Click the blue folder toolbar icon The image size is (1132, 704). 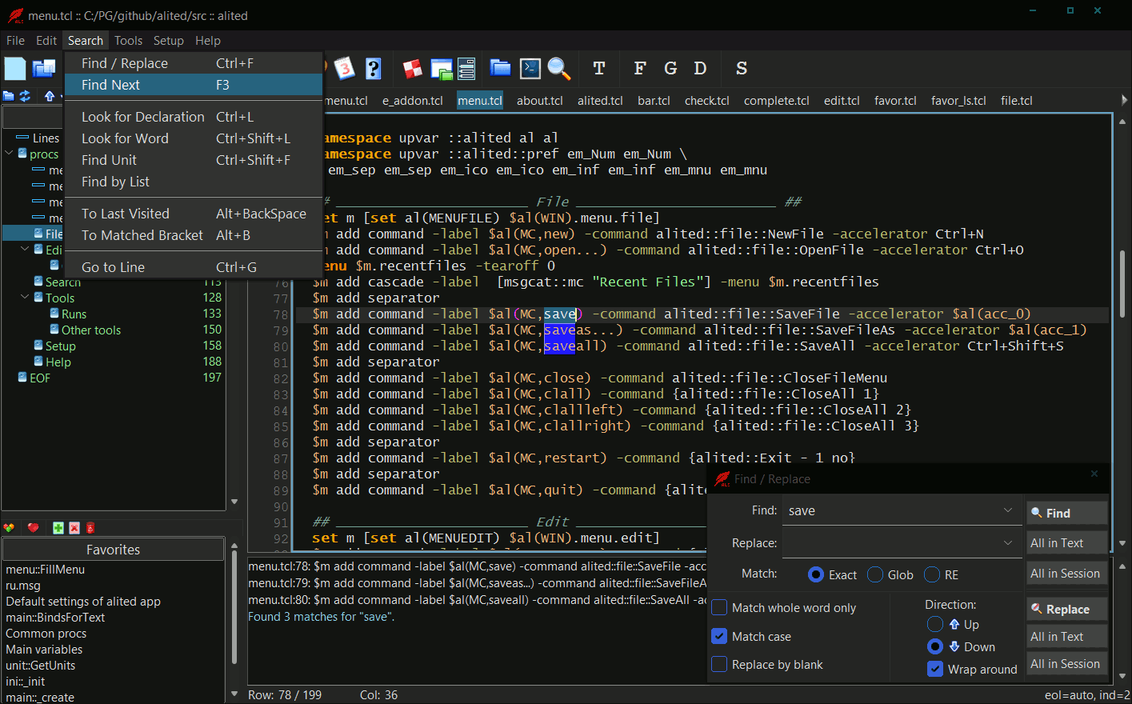point(500,69)
